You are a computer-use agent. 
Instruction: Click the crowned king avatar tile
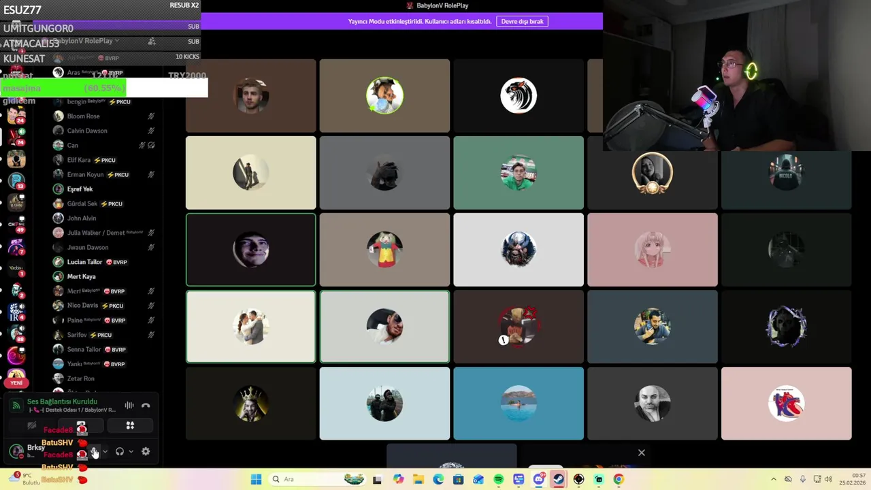(250, 404)
